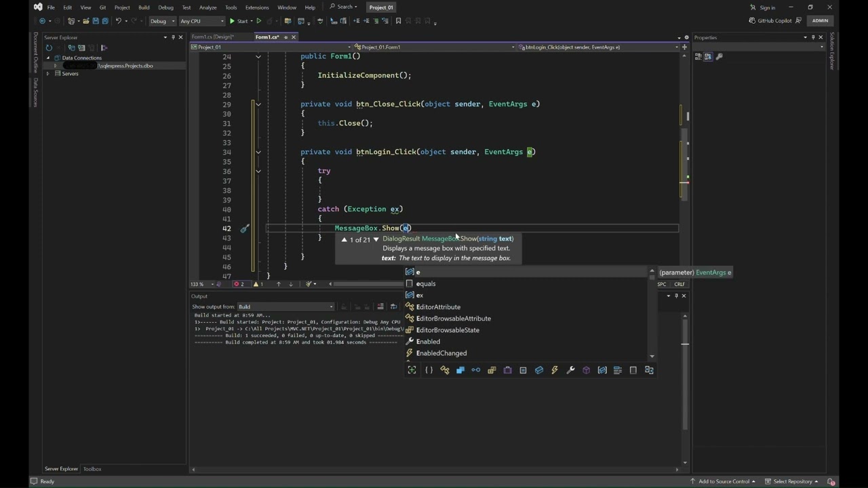The width and height of the screenshot is (868, 488).
Task: Click the Structures filter icon in IntelliSense
Action: tap(460, 370)
